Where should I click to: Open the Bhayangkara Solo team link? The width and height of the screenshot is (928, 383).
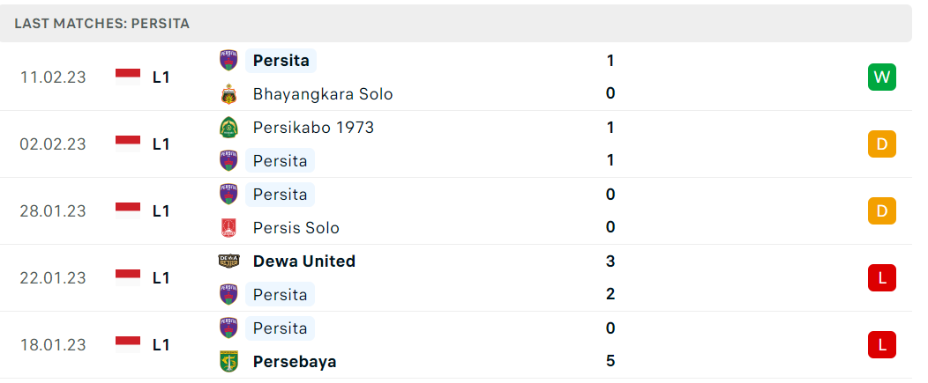click(323, 94)
